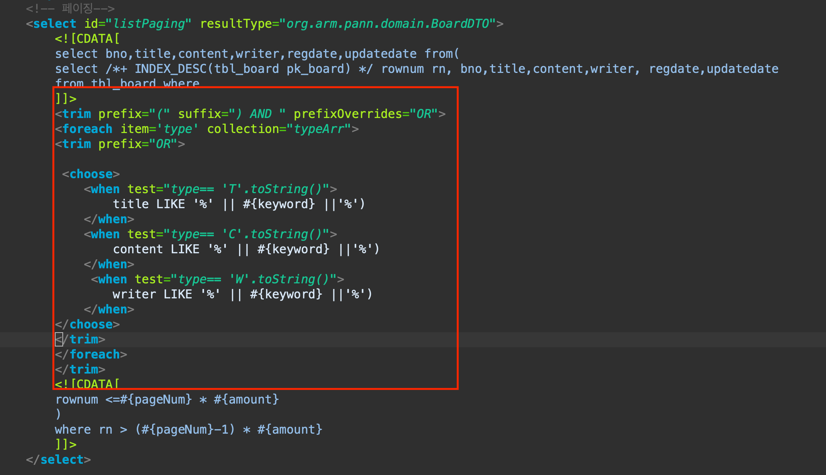Click the typeArr collection value
Viewport: 826px width, 475px height.
tap(319, 129)
